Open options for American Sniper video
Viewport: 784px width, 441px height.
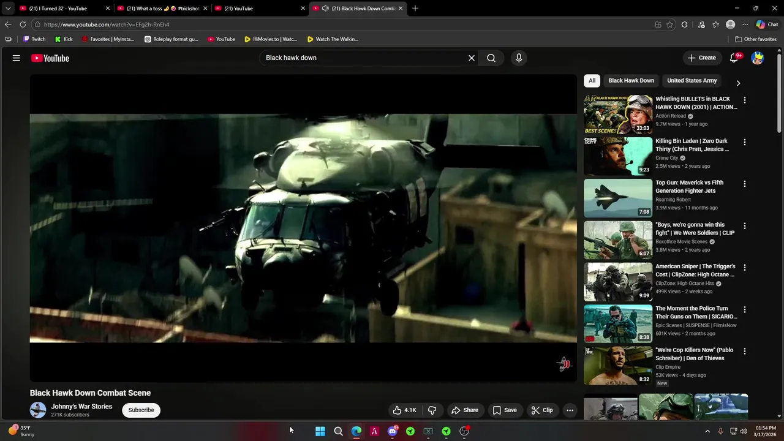click(745, 268)
